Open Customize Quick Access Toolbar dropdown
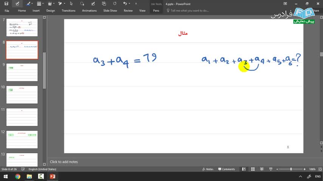Viewport: 323px width, 181px height. [x=136, y=4]
